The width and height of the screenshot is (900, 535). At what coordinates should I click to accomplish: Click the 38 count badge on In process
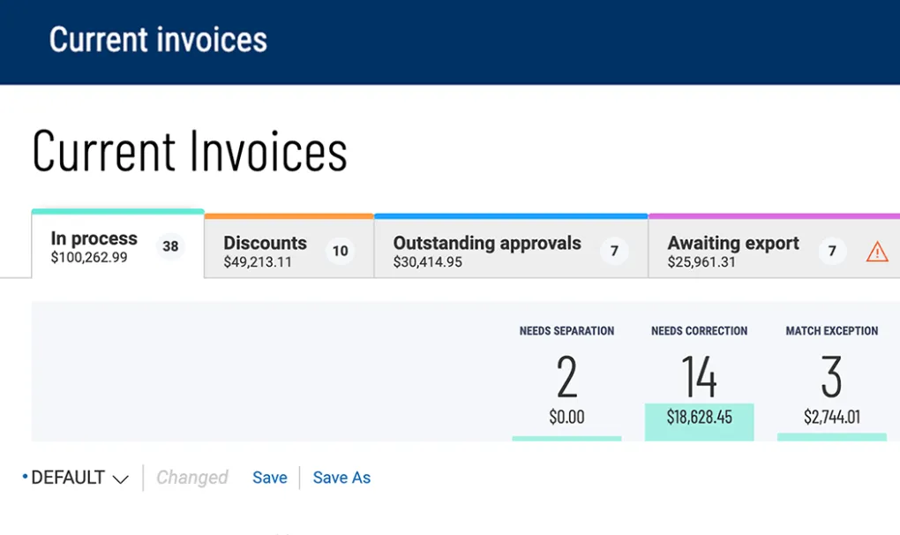170,246
